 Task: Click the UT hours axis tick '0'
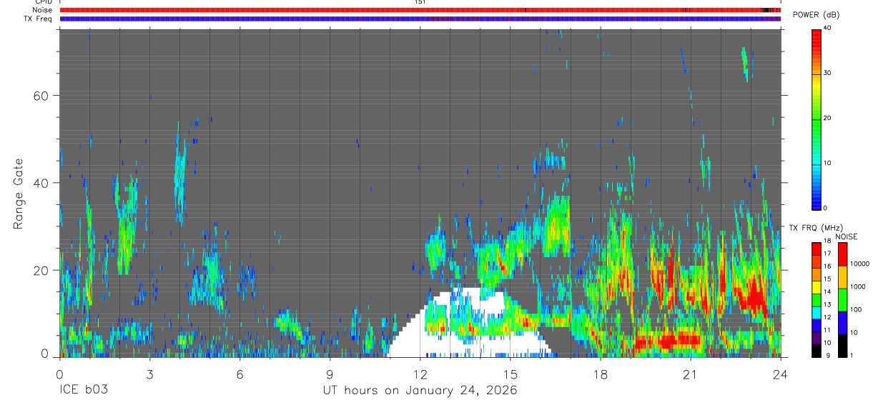click(59, 374)
